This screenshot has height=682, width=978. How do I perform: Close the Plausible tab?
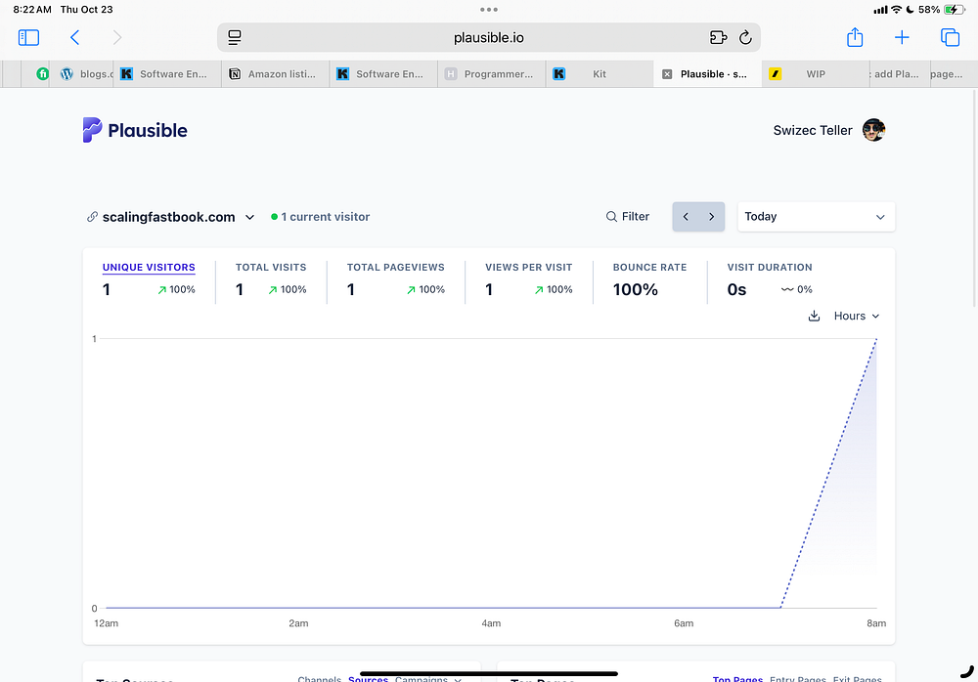[x=667, y=74]
